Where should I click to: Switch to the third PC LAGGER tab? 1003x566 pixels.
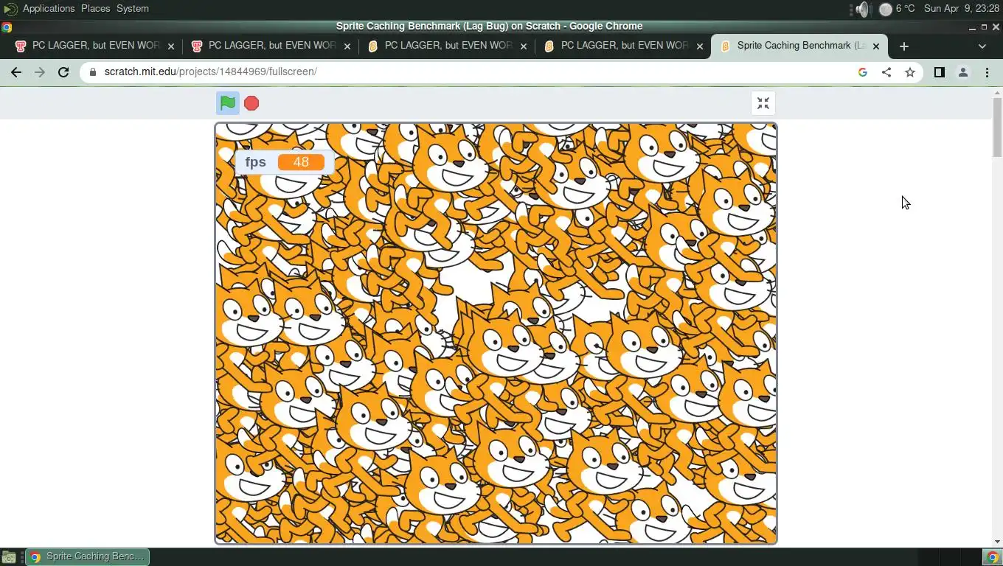[x=447, y=46]
